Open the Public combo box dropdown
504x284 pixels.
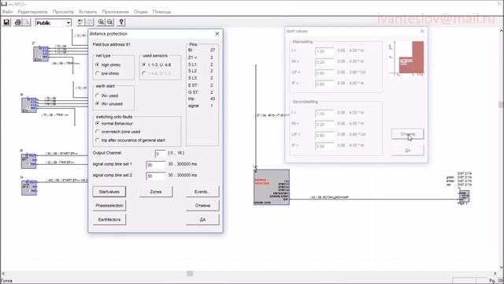69,23
